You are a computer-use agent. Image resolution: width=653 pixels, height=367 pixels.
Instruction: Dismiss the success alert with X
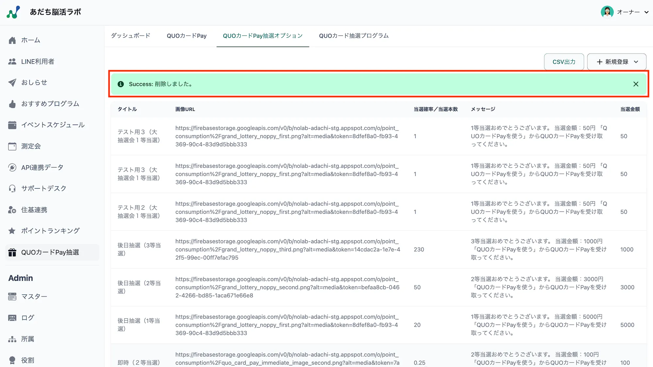coord(636,84)
